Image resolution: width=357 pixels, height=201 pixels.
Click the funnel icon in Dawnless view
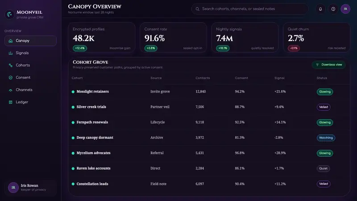[x=317, y=65]
